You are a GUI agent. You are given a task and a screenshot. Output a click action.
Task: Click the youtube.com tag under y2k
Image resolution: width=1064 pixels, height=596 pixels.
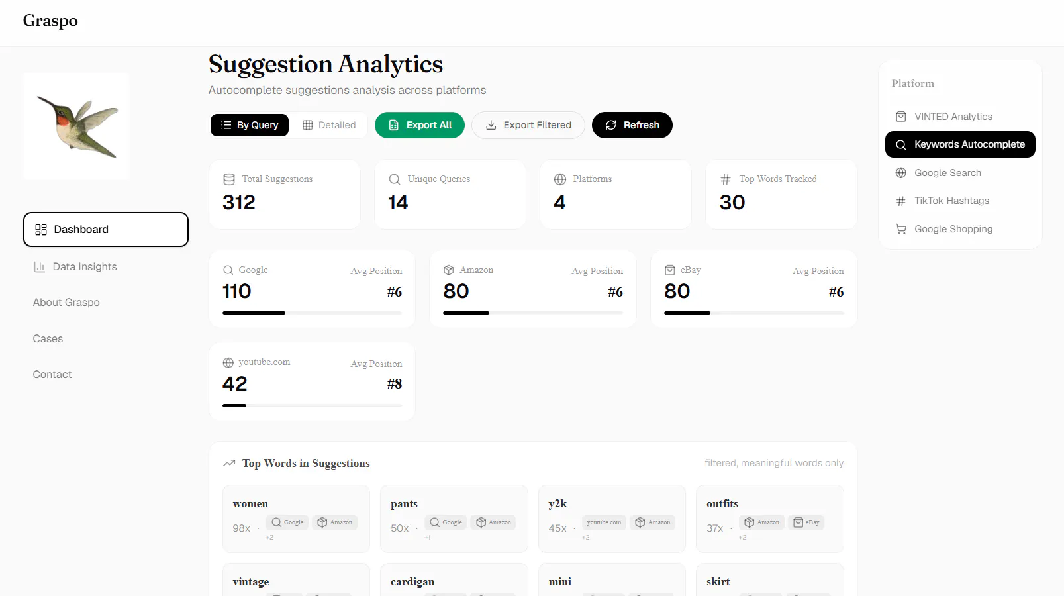pyautogui.click(x=604, y=522)
